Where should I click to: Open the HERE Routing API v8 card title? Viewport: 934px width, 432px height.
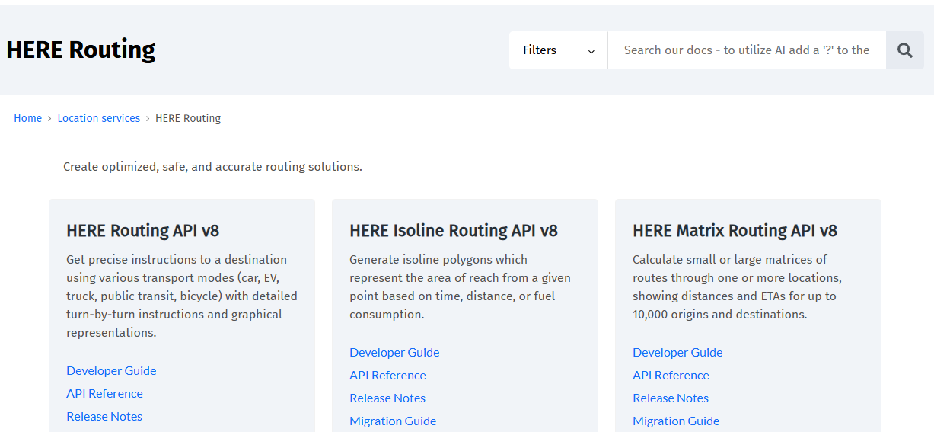coord(142,231)
